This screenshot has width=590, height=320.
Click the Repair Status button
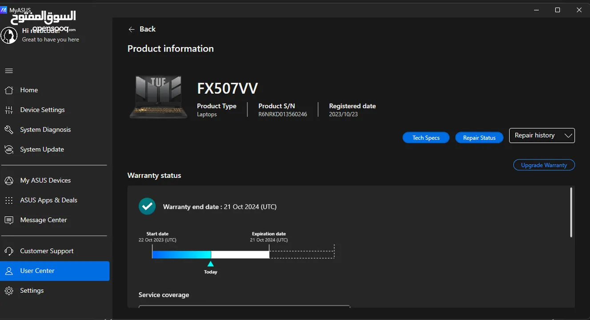click(x=479, y=138)
